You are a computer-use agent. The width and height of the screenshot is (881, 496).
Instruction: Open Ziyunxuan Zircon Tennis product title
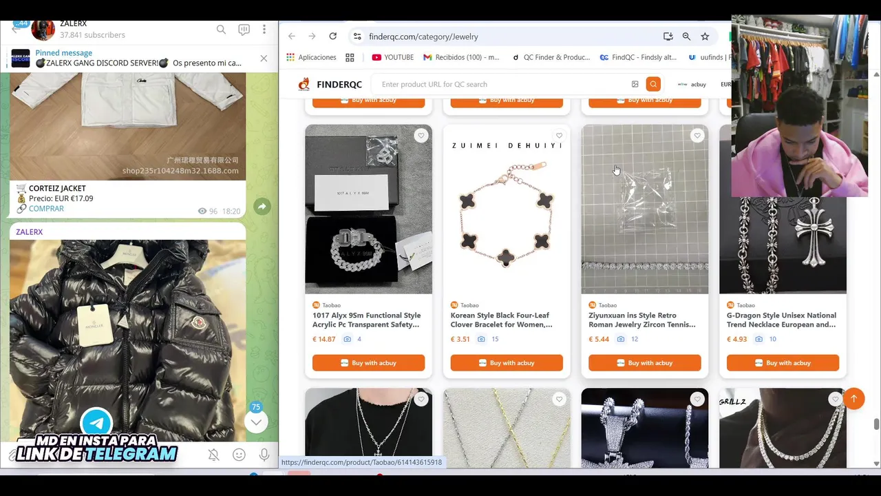tap(642, 320)
